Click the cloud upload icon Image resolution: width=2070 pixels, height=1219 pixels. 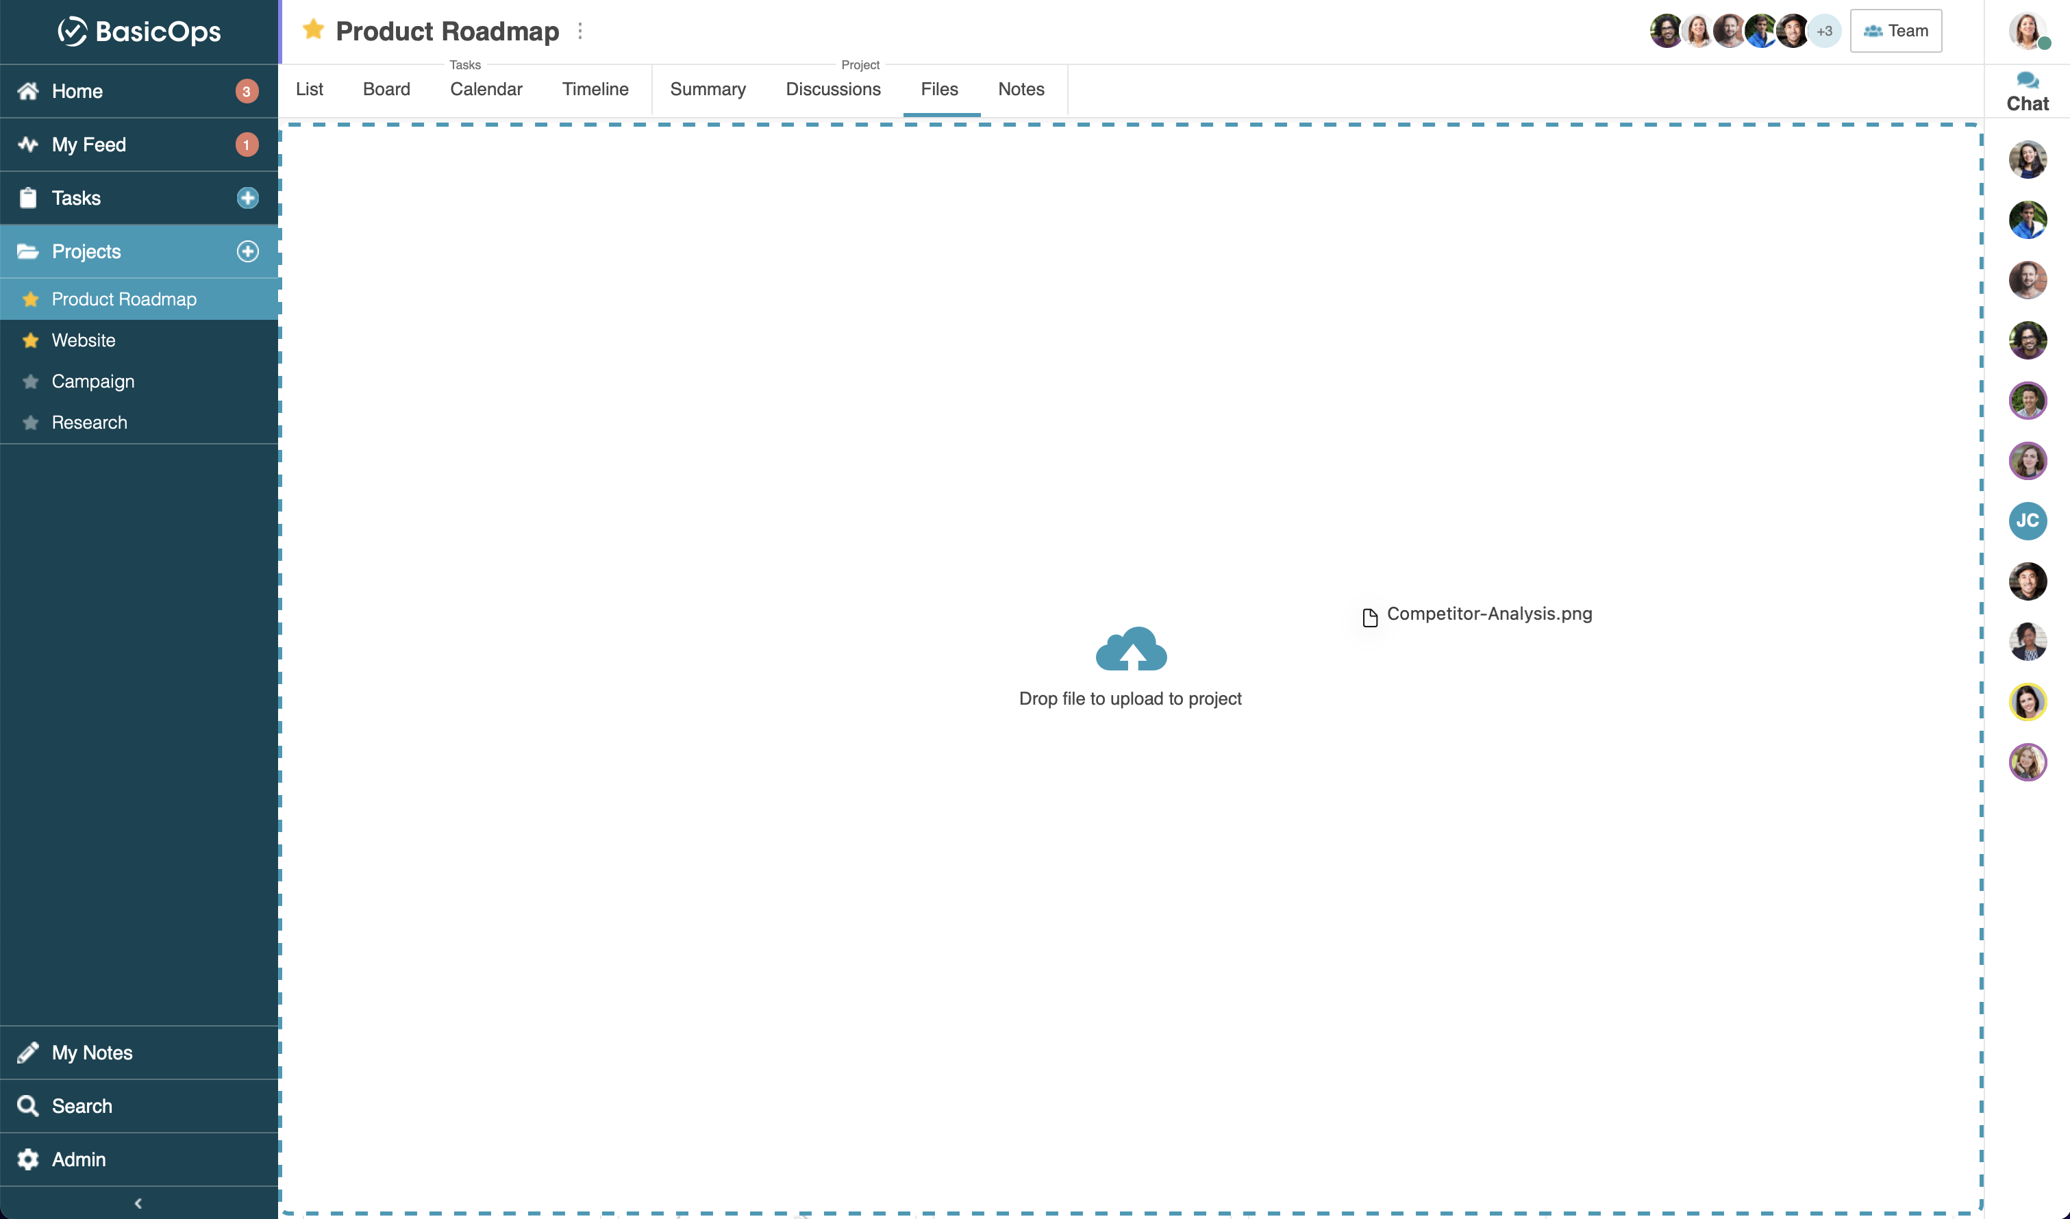point(1130,649)
